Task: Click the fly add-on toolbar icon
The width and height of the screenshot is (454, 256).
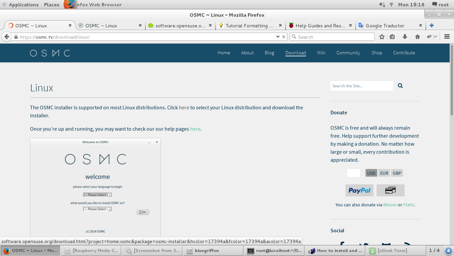Action: (x=430, y=37)
